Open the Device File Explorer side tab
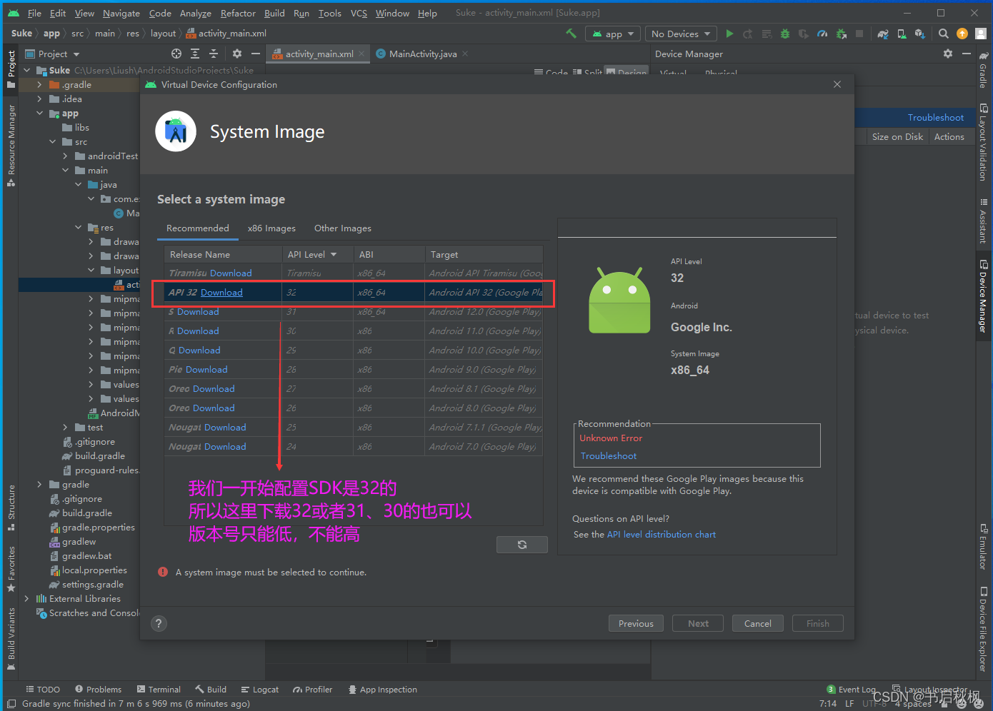The width and height of the screenshot is (993, 711). 984,629
